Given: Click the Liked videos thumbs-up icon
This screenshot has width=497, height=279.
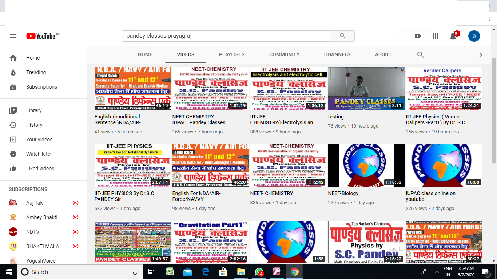Looking at the screenshot, I should click(x=13, y=169).
